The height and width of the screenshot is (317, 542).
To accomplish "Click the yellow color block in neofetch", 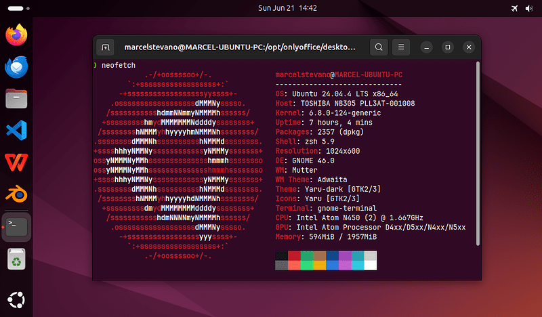I will pos(320,265).
